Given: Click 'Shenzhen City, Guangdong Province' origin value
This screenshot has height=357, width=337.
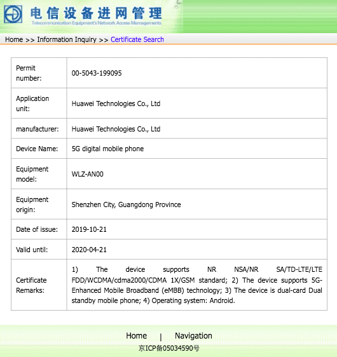Looking at the screenshot, I should click(127, 205).
